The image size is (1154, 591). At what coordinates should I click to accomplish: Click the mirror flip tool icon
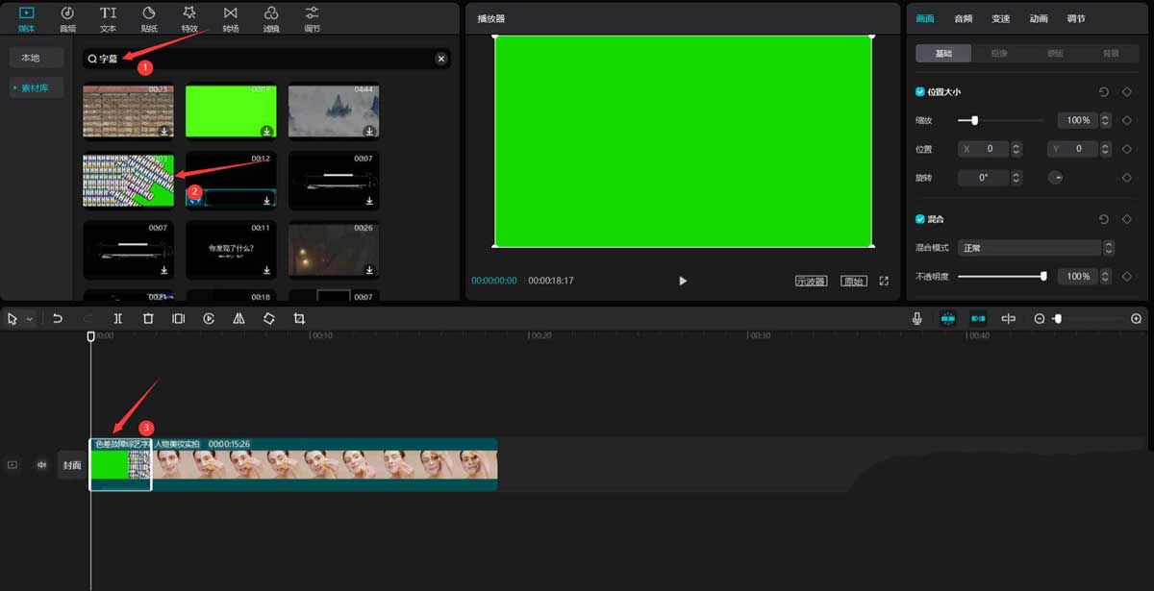(238, 318)
